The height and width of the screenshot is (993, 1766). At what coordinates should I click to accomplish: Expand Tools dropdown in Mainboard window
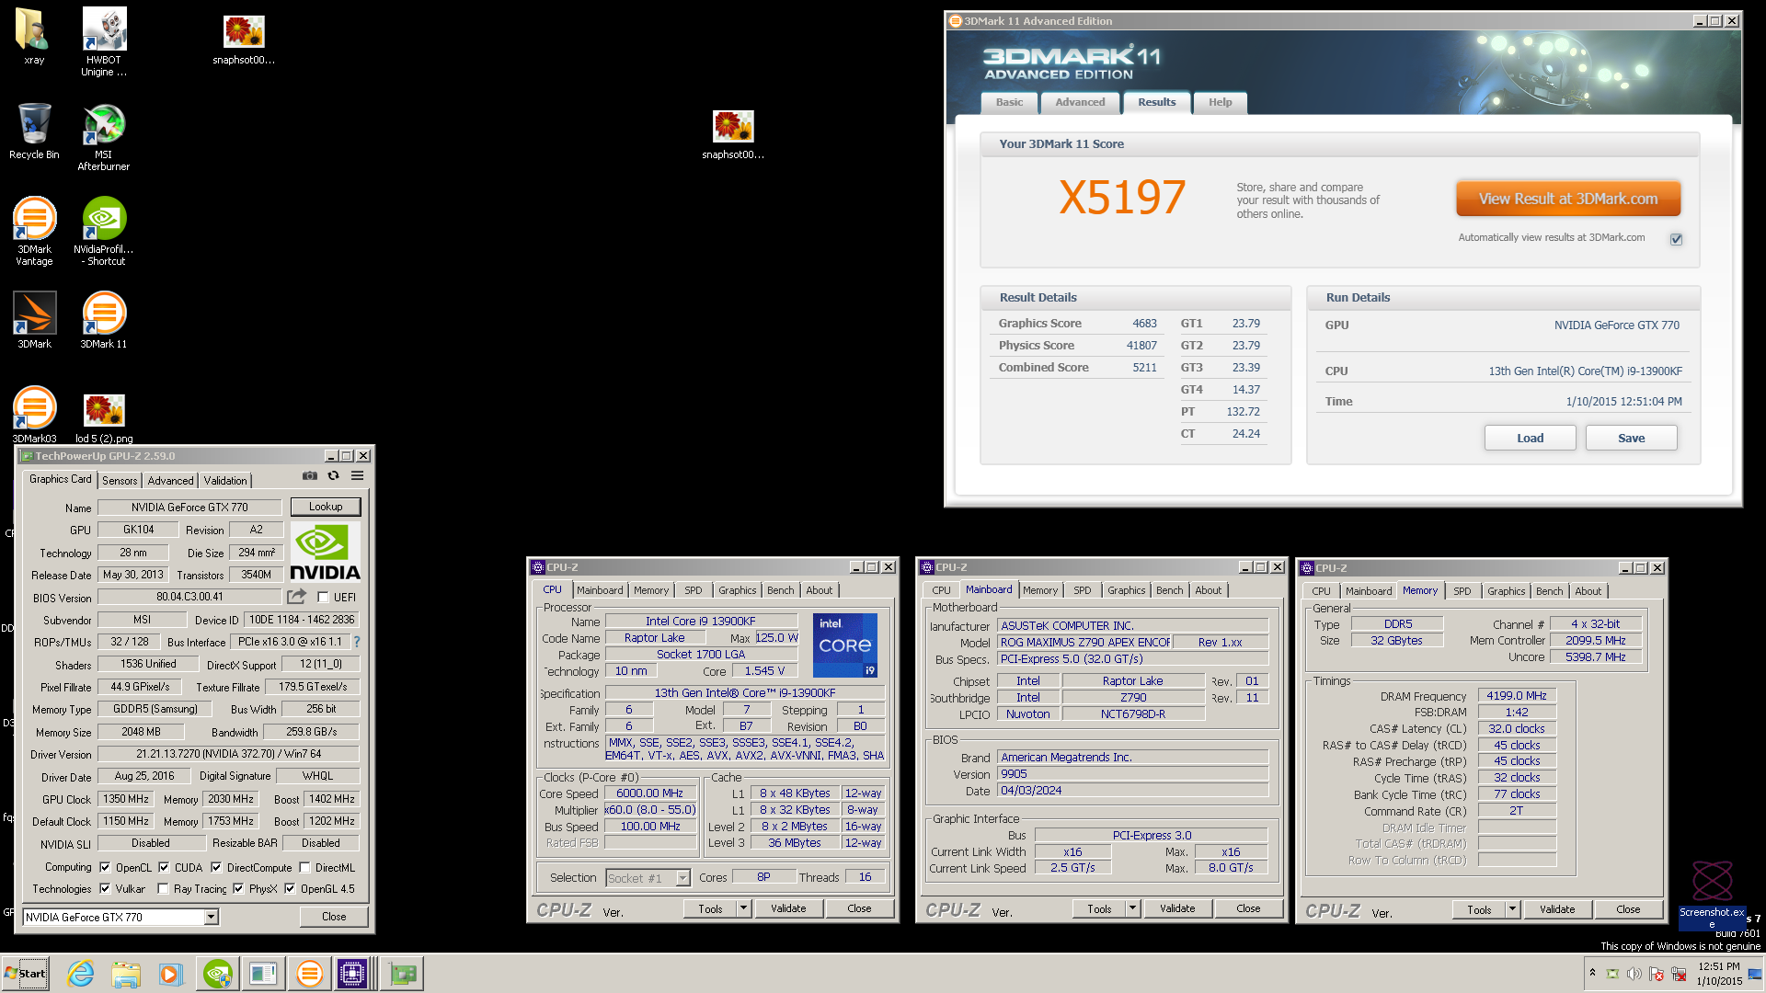[1132, 908]
